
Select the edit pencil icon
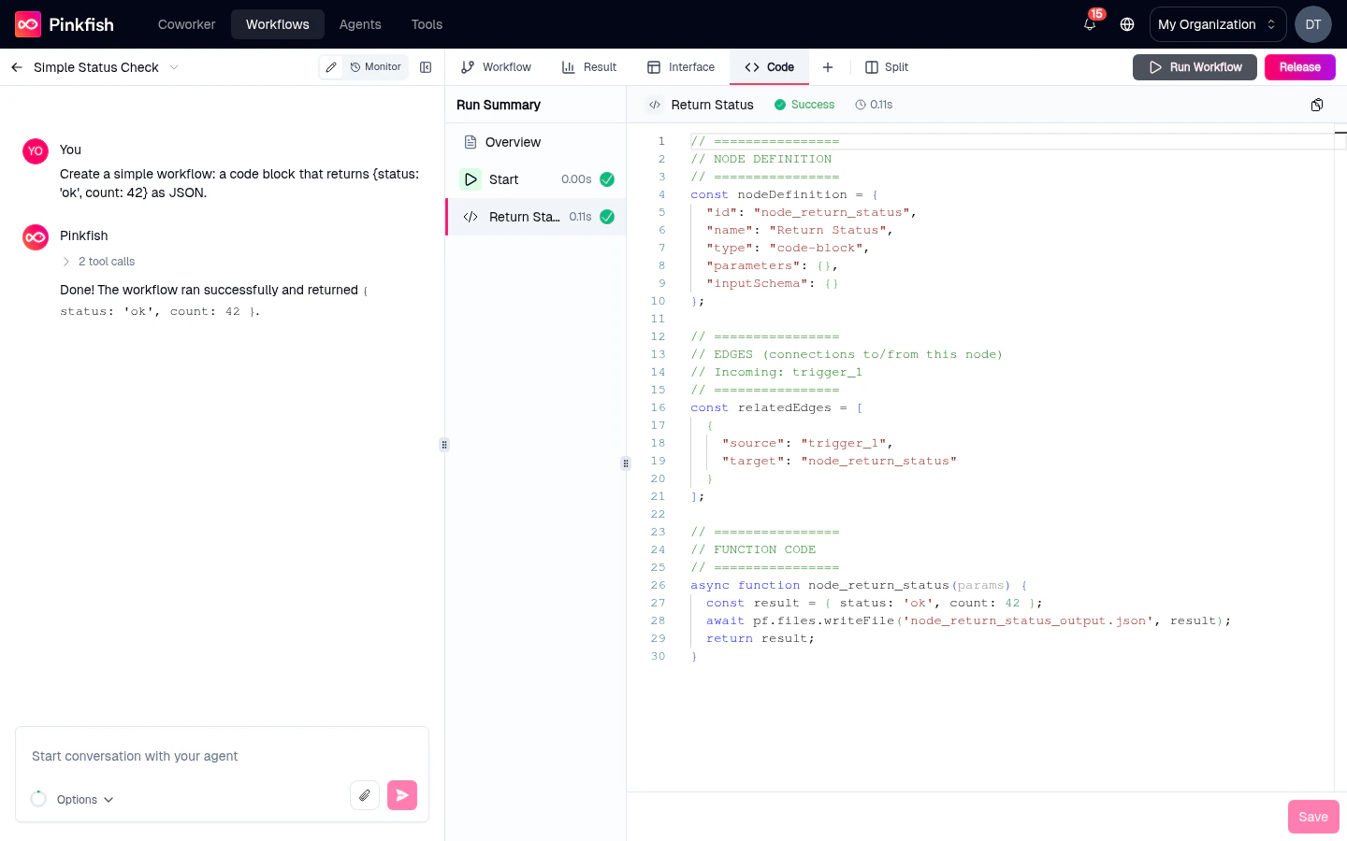pyautogui.click(x=331, y=67)
